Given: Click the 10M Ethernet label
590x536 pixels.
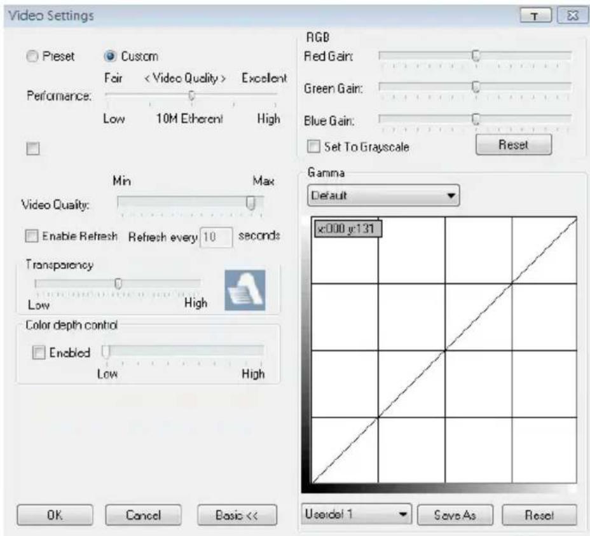Looking at the screenshot, I should [x=189, y=119].
